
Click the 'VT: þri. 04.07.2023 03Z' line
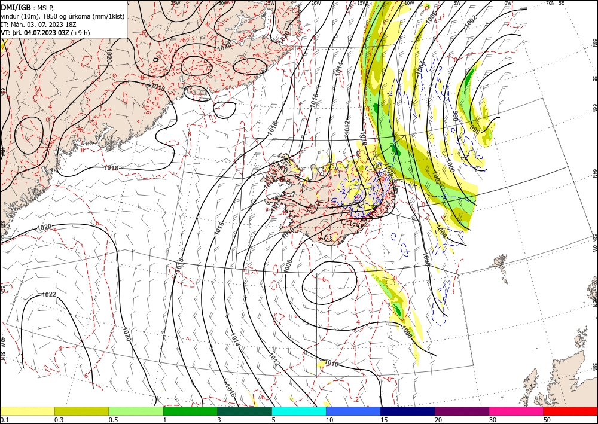tap(35, 33)
